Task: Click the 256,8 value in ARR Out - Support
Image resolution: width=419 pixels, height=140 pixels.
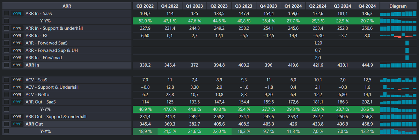Action: click(x=367, y=116)
